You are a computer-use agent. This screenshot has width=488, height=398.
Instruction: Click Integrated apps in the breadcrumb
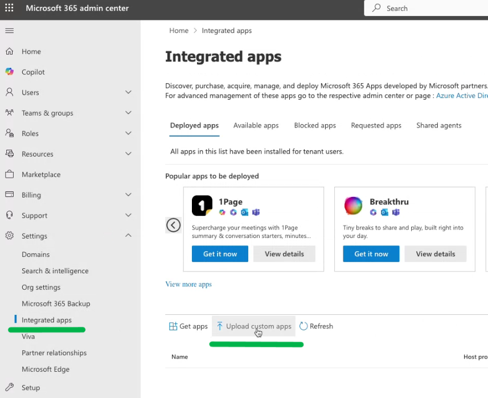click(x=227, y=31)
